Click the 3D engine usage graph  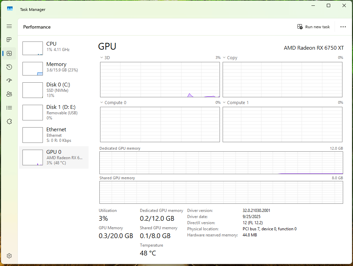click(160, 80)
